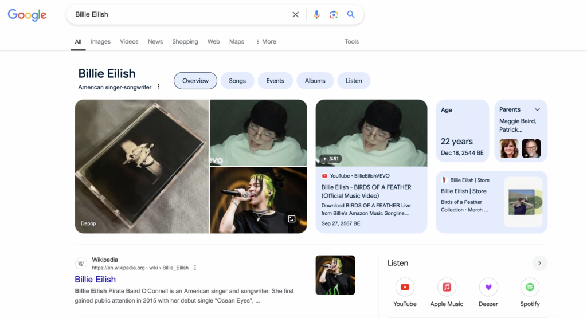Open Google Lens image search
This screenshot has width=587, height=318.
tap(334, 15)
